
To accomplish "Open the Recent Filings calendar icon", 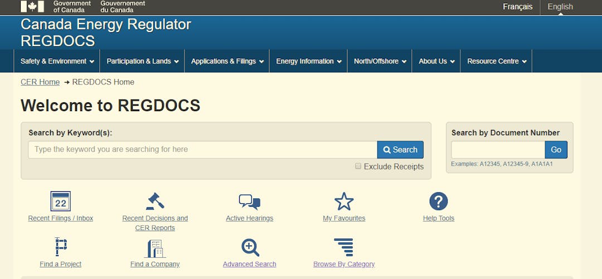I will pyautogui.click(x=61, y=201).
